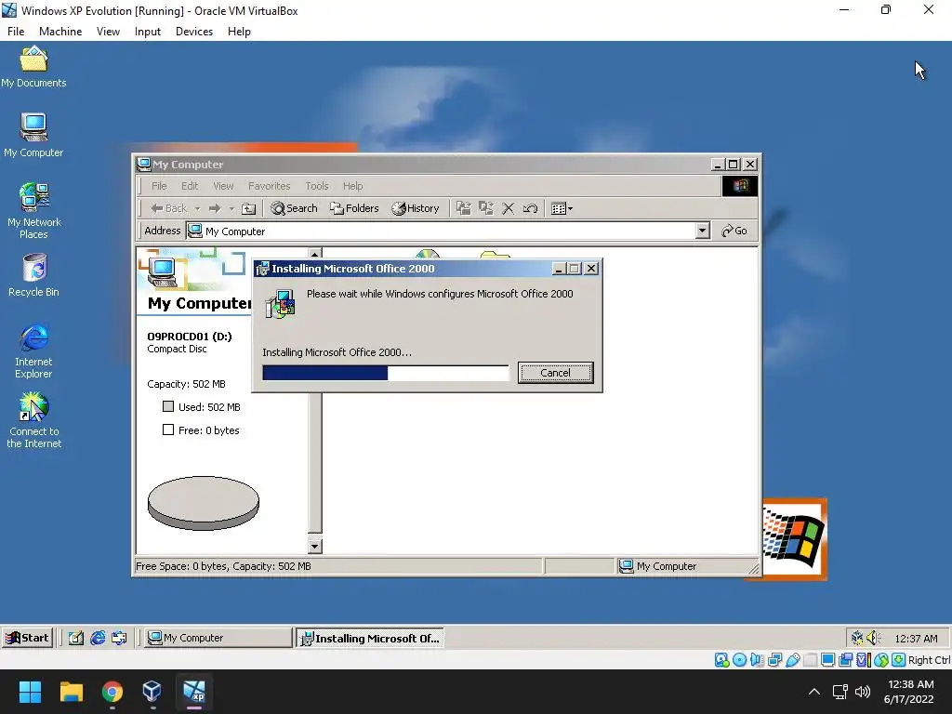Open View menu in My Computer
The height and width of the screenshot is (714, 952).
pyautogui.click(x=223, y=186)
